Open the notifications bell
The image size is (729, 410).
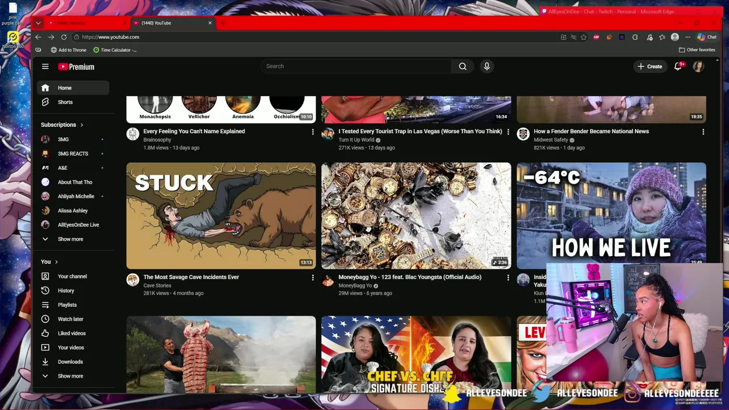tap(678, 67)
